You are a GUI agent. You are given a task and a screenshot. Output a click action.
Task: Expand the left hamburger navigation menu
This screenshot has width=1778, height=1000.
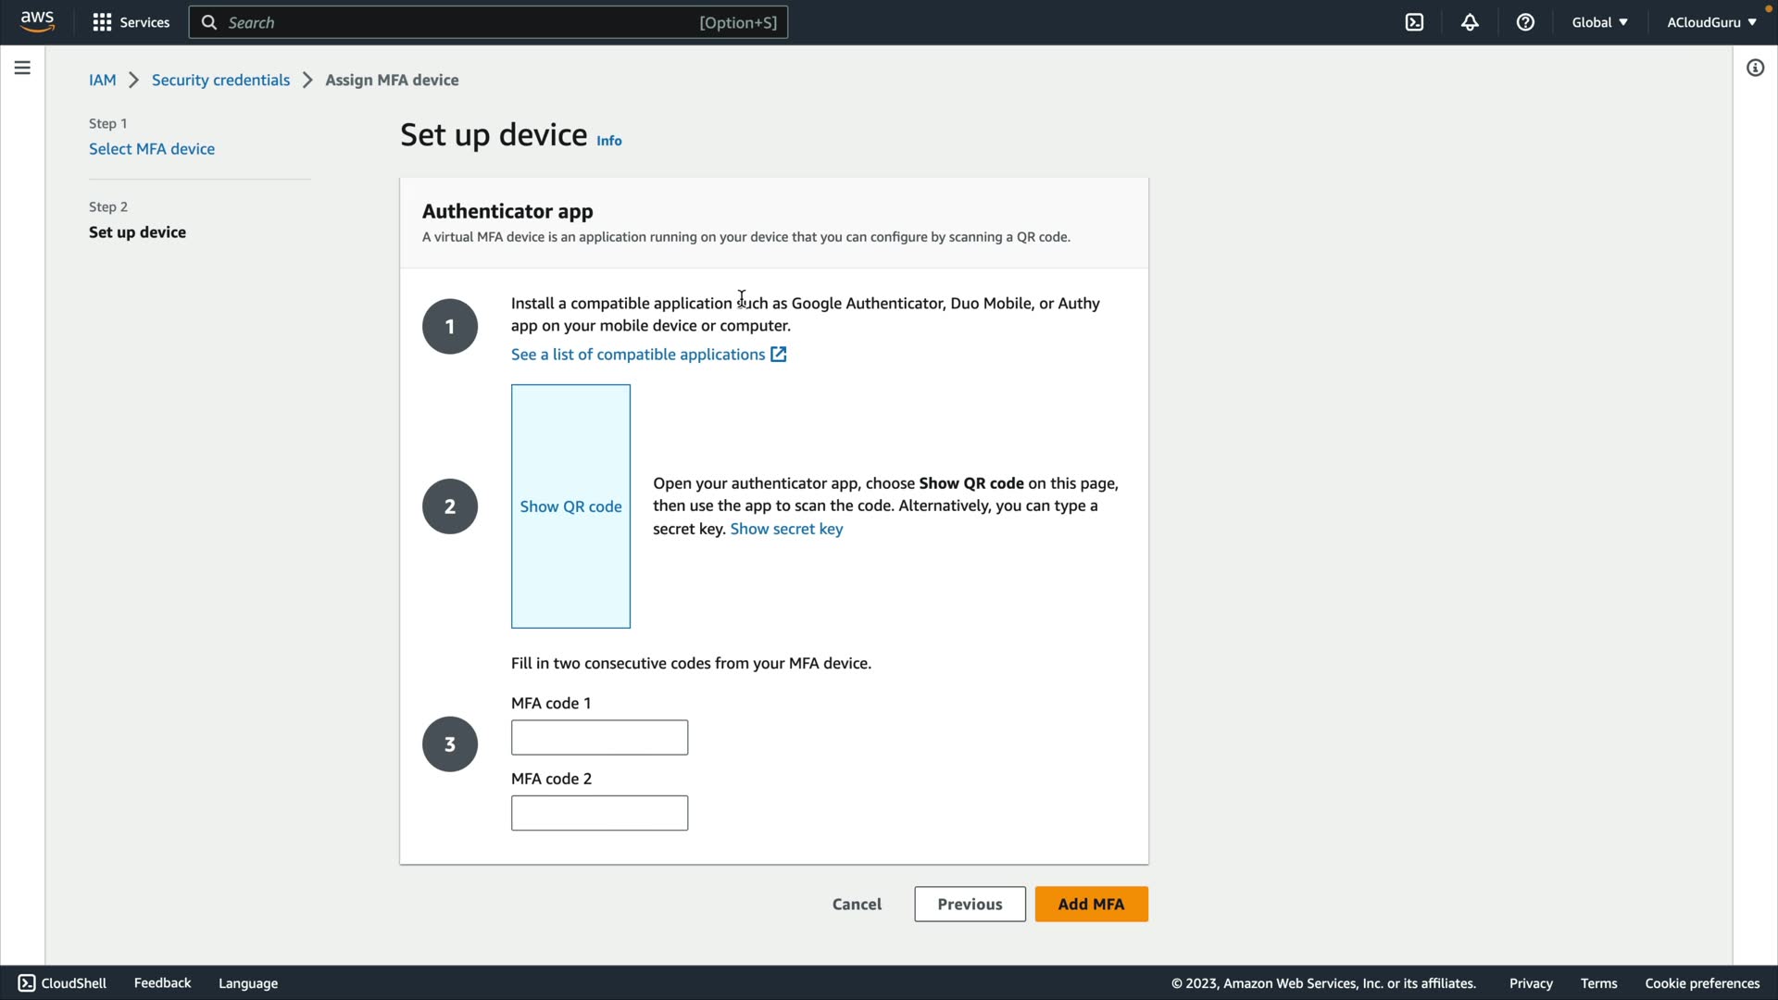[x=22, y=68]
